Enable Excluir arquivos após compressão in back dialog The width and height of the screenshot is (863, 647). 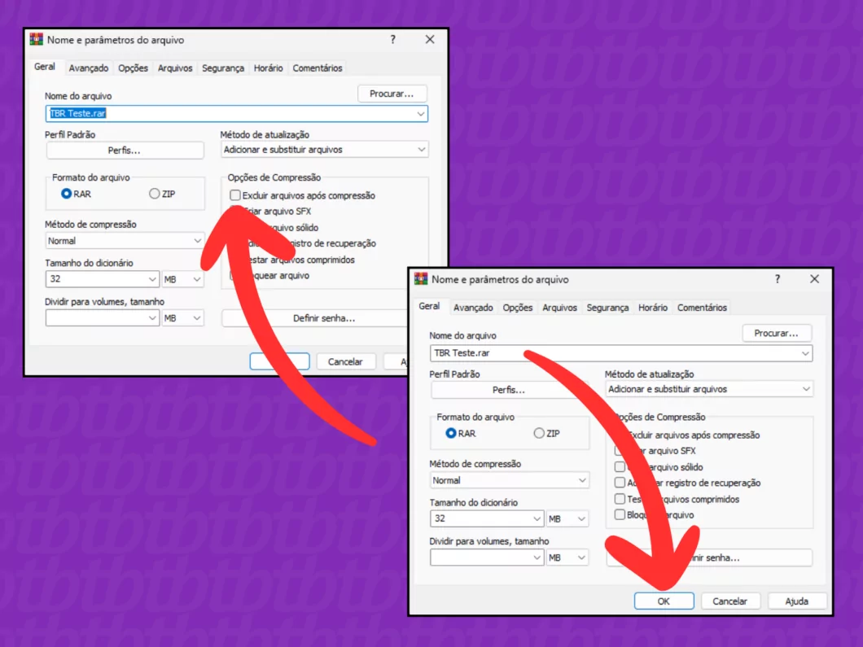[x=235, y=195]
